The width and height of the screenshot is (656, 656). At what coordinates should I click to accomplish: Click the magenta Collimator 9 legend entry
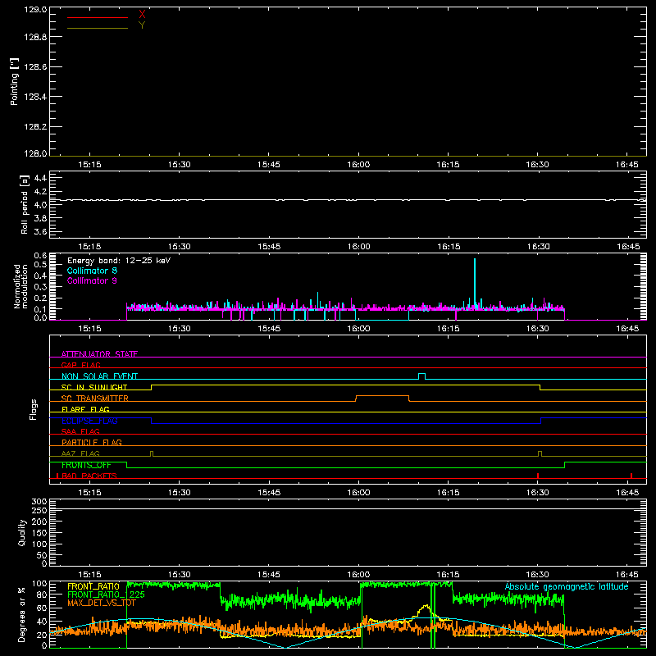click(x=92, y=280)
